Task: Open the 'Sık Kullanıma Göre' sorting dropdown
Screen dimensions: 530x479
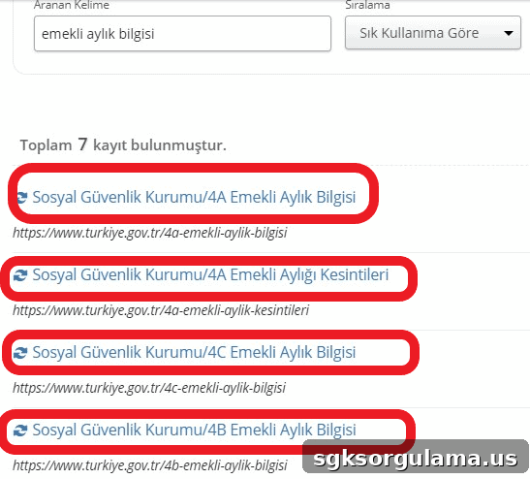Action: click(x=433, y=33)
